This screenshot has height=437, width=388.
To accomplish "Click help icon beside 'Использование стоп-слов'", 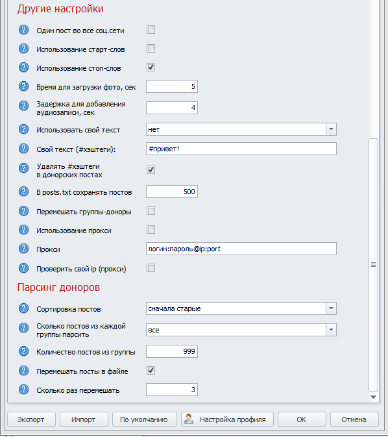I will [x=23, y=68].
